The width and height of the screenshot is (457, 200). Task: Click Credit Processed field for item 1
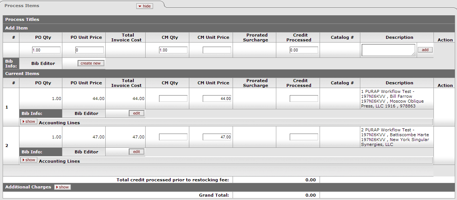click(x=304, y=99)
